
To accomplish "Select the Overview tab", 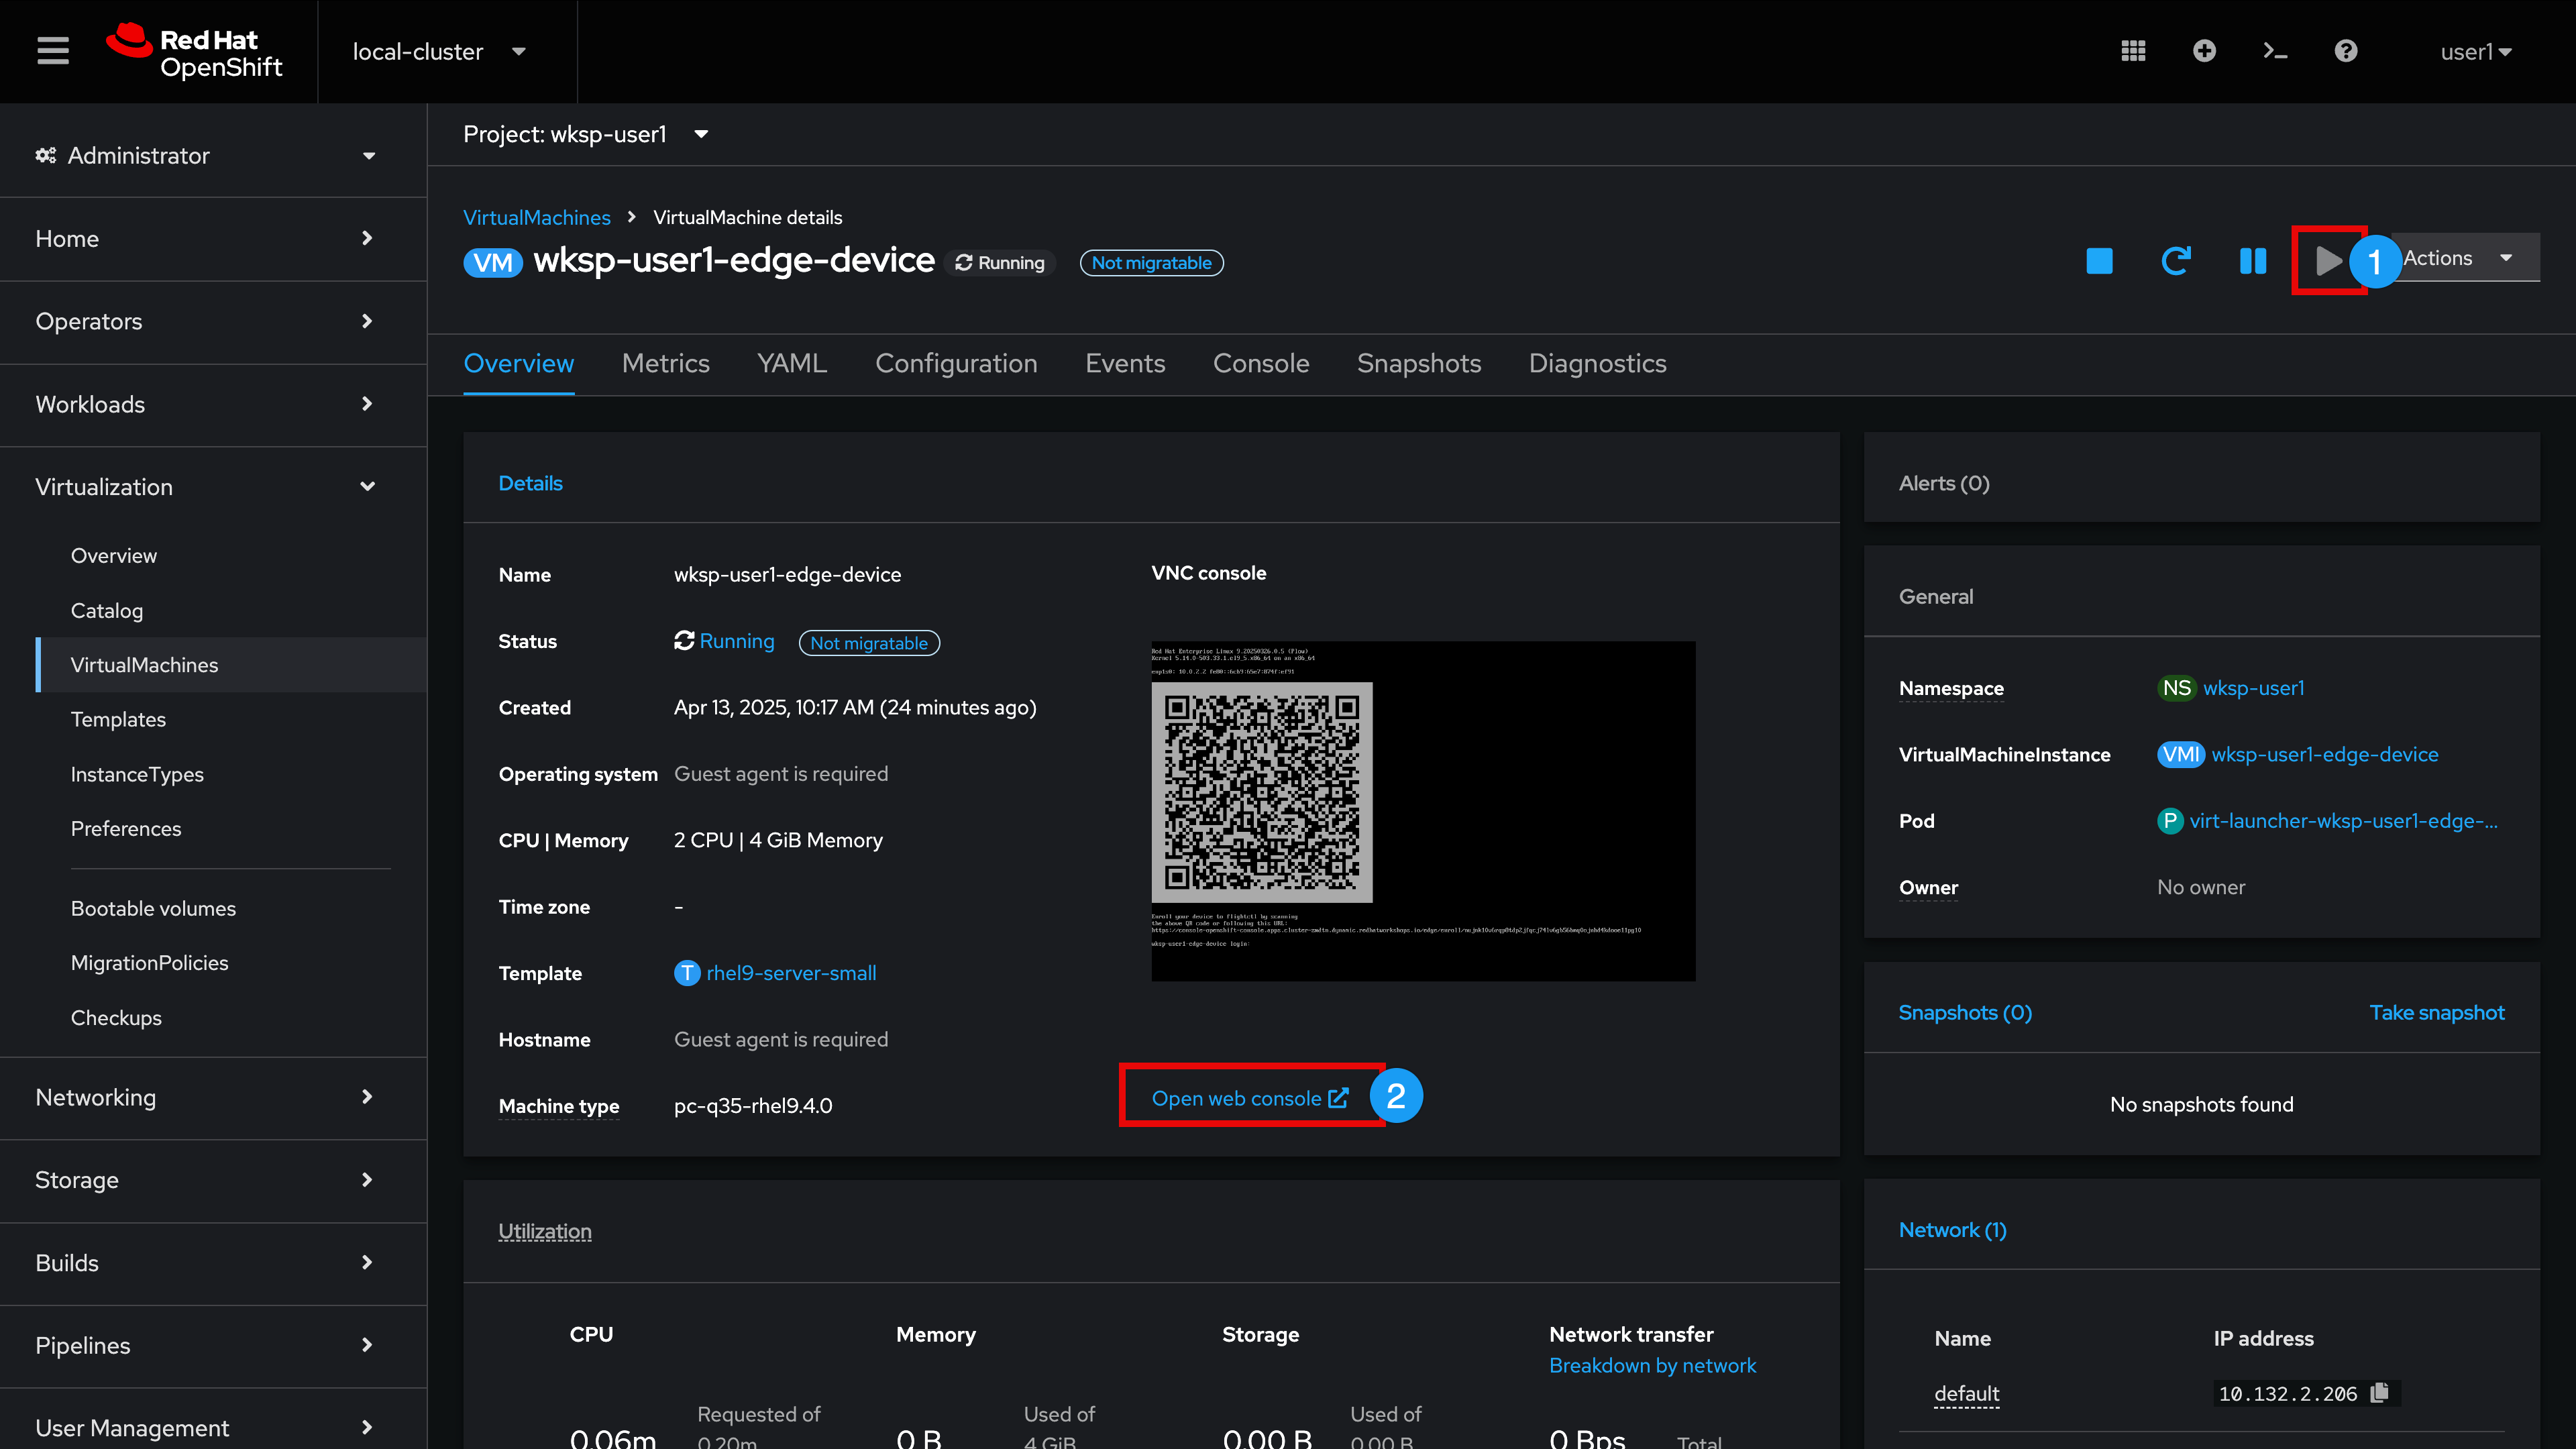I will pos(519,363).
